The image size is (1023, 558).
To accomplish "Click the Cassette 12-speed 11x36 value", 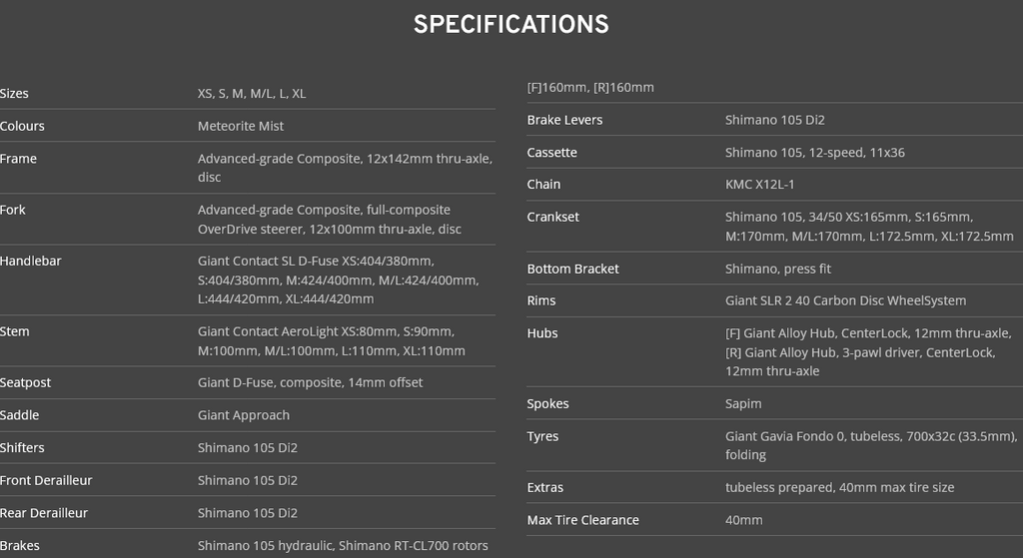I will pyautogui.click(x=815, y=153).
